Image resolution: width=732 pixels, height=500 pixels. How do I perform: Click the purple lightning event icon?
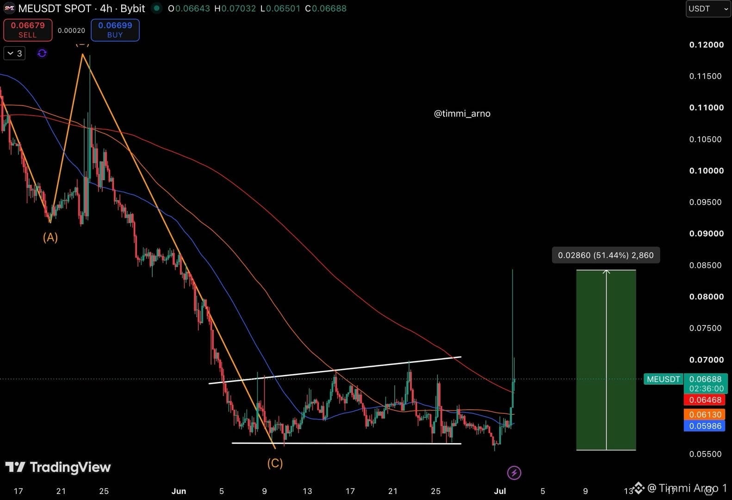point(514,473)
